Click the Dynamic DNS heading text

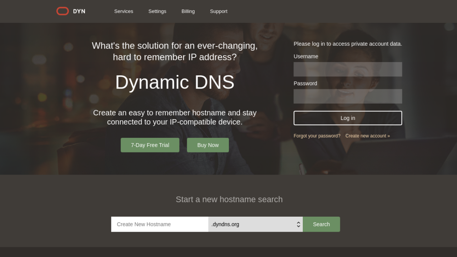click(175, 82)
